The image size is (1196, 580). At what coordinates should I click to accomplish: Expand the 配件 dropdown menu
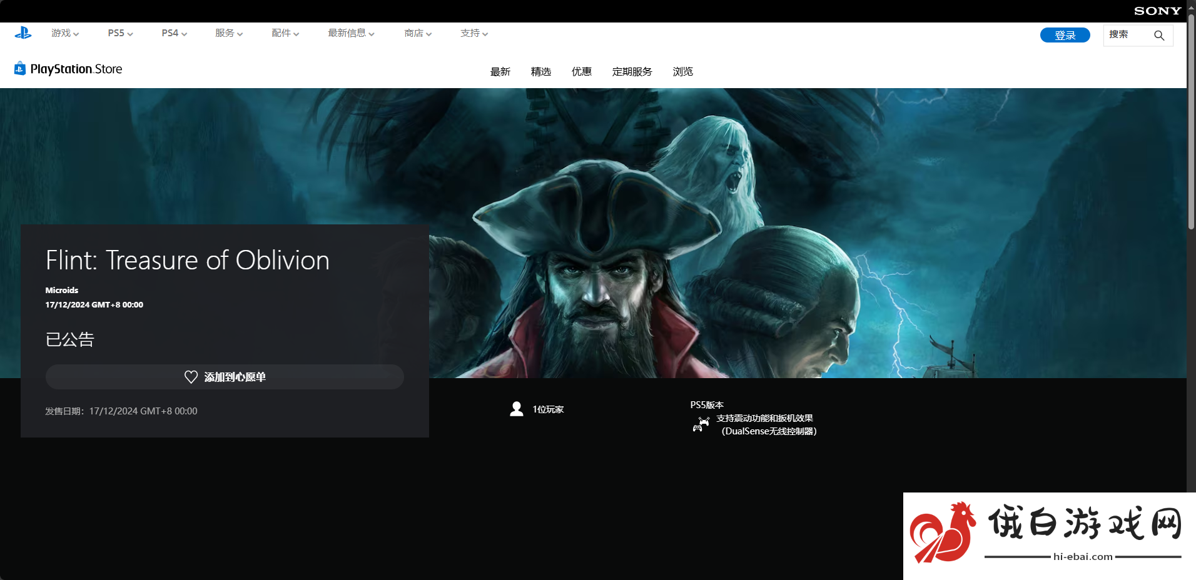[x=285, y=33]
